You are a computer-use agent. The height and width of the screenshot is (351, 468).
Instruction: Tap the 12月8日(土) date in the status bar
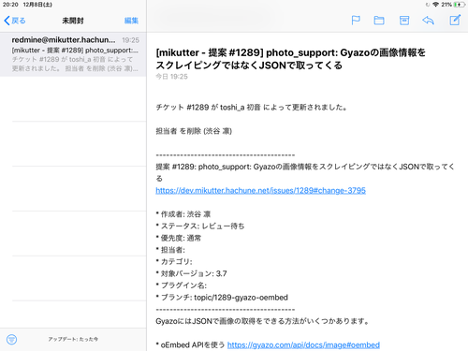coord(37,5)
